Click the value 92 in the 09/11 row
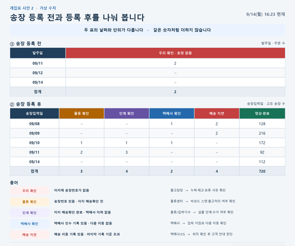Image resolution: width=295 pixels, height=246 pixels. point(262,152)
